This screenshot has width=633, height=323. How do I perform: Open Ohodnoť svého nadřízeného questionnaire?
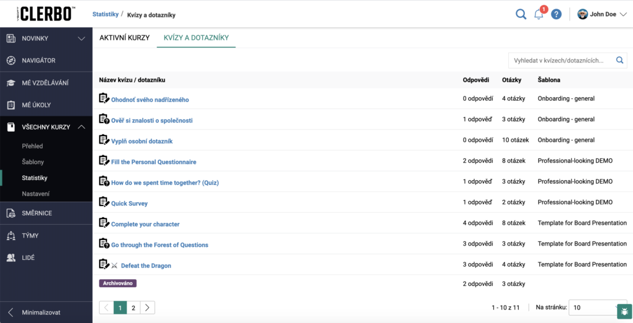coord(150,100)
